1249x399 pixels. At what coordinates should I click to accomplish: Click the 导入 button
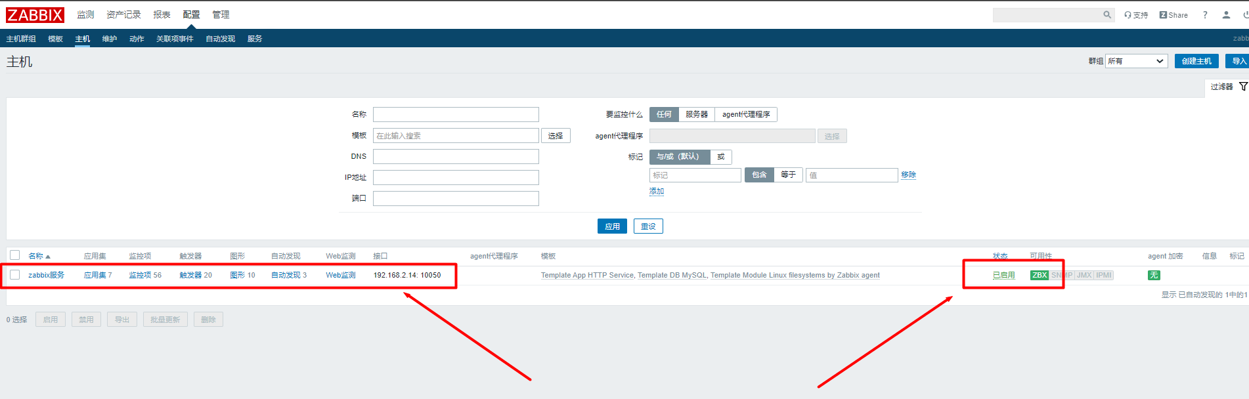(x=1238, y=61)
